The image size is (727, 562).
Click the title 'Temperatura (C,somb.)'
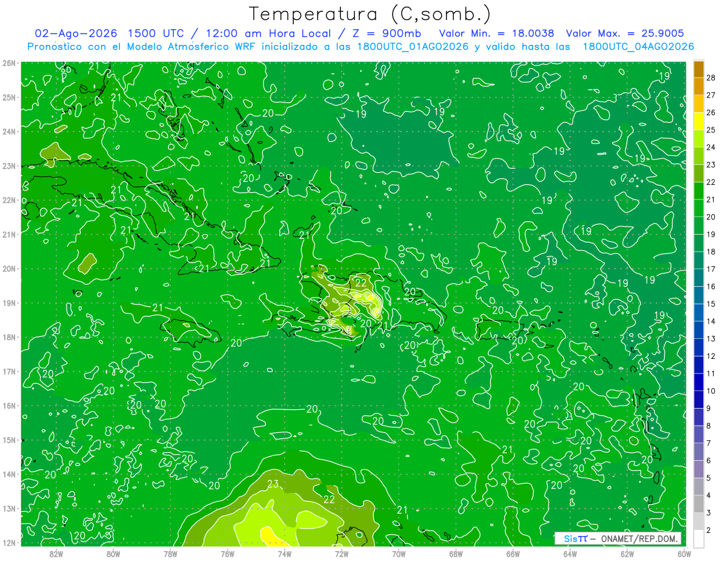coord(370,15)
